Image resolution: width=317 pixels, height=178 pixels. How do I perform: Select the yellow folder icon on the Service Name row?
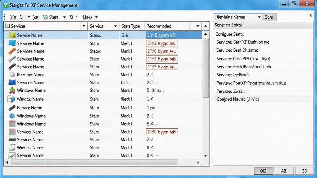12,35
